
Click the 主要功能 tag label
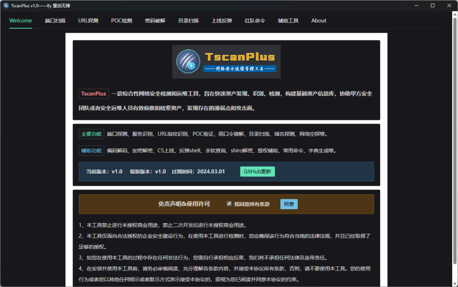(x=91, y=134)
